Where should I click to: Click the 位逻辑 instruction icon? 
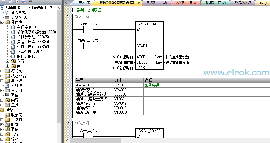coord(7,120)
